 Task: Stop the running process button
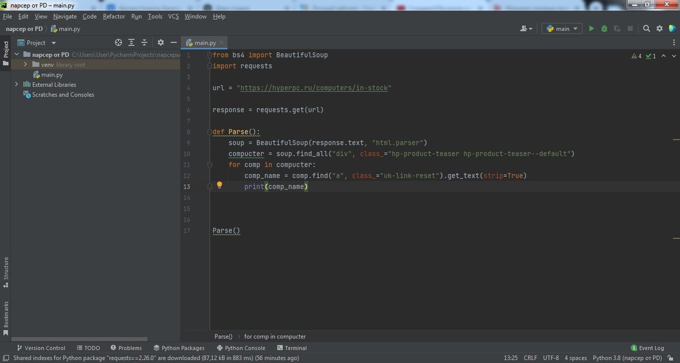pos(630,28)
